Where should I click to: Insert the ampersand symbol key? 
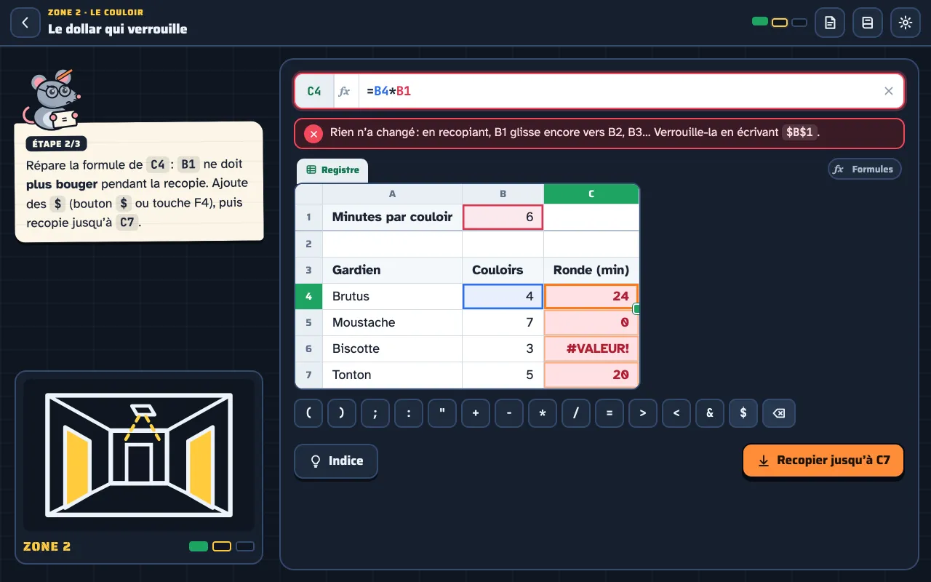(710, 413)
